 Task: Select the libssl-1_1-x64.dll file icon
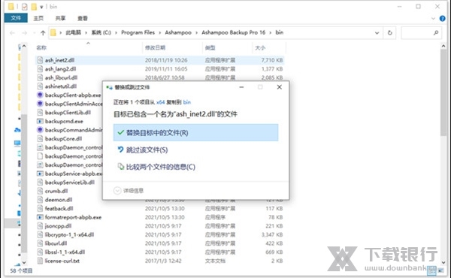point(41,252)
